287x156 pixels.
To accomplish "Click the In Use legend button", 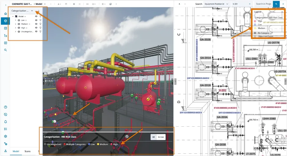I will 161,137.
